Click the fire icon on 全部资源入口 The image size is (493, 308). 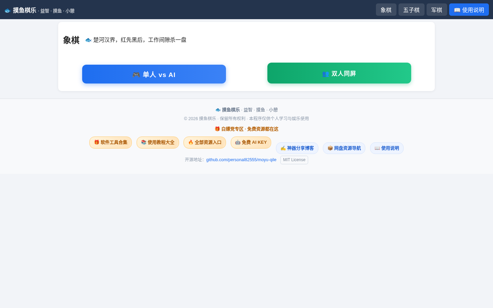point(191,142)
